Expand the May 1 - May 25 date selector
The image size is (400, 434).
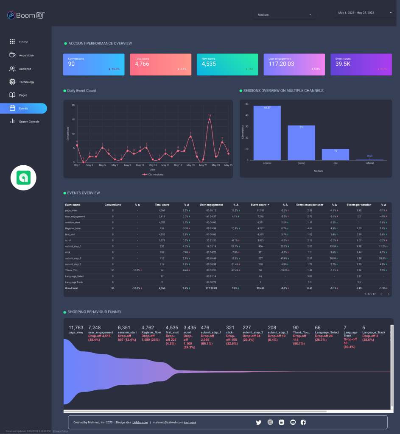(x=363, y=12)
